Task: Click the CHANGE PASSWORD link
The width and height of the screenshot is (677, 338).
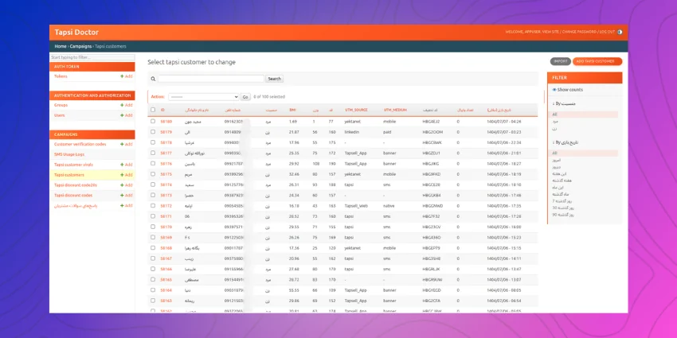Action: click(579, 32)
